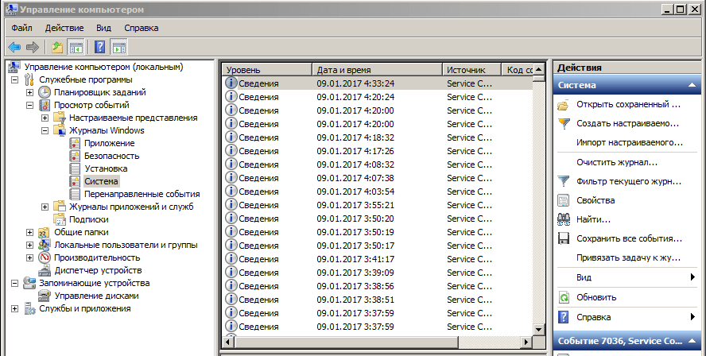Select Установка log in the tree
Screen dimensions: 706x356
click(x=106, y=168)
